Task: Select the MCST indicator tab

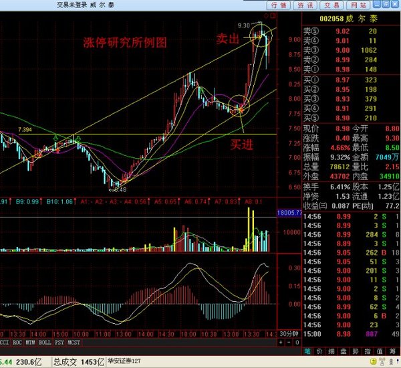Action: (74, 343)
